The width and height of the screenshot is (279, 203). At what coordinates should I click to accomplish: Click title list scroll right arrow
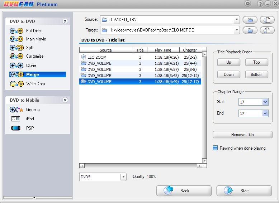199,166
